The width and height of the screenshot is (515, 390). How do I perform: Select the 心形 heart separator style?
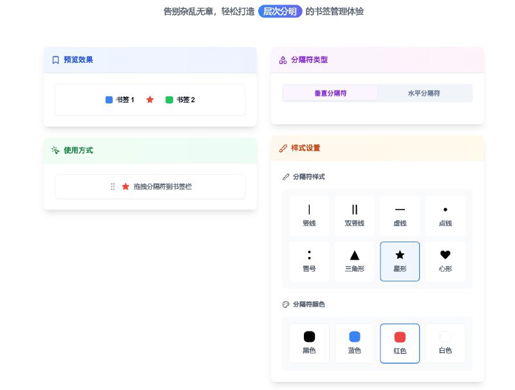click(x=445, y=261)
